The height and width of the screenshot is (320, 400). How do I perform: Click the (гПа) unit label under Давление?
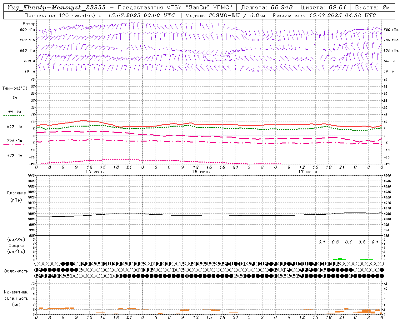pos(16,200)
